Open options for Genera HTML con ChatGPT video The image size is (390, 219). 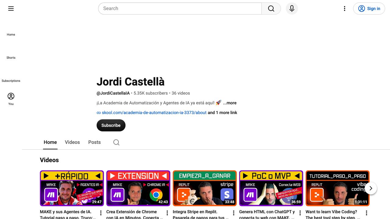(300, 213)
